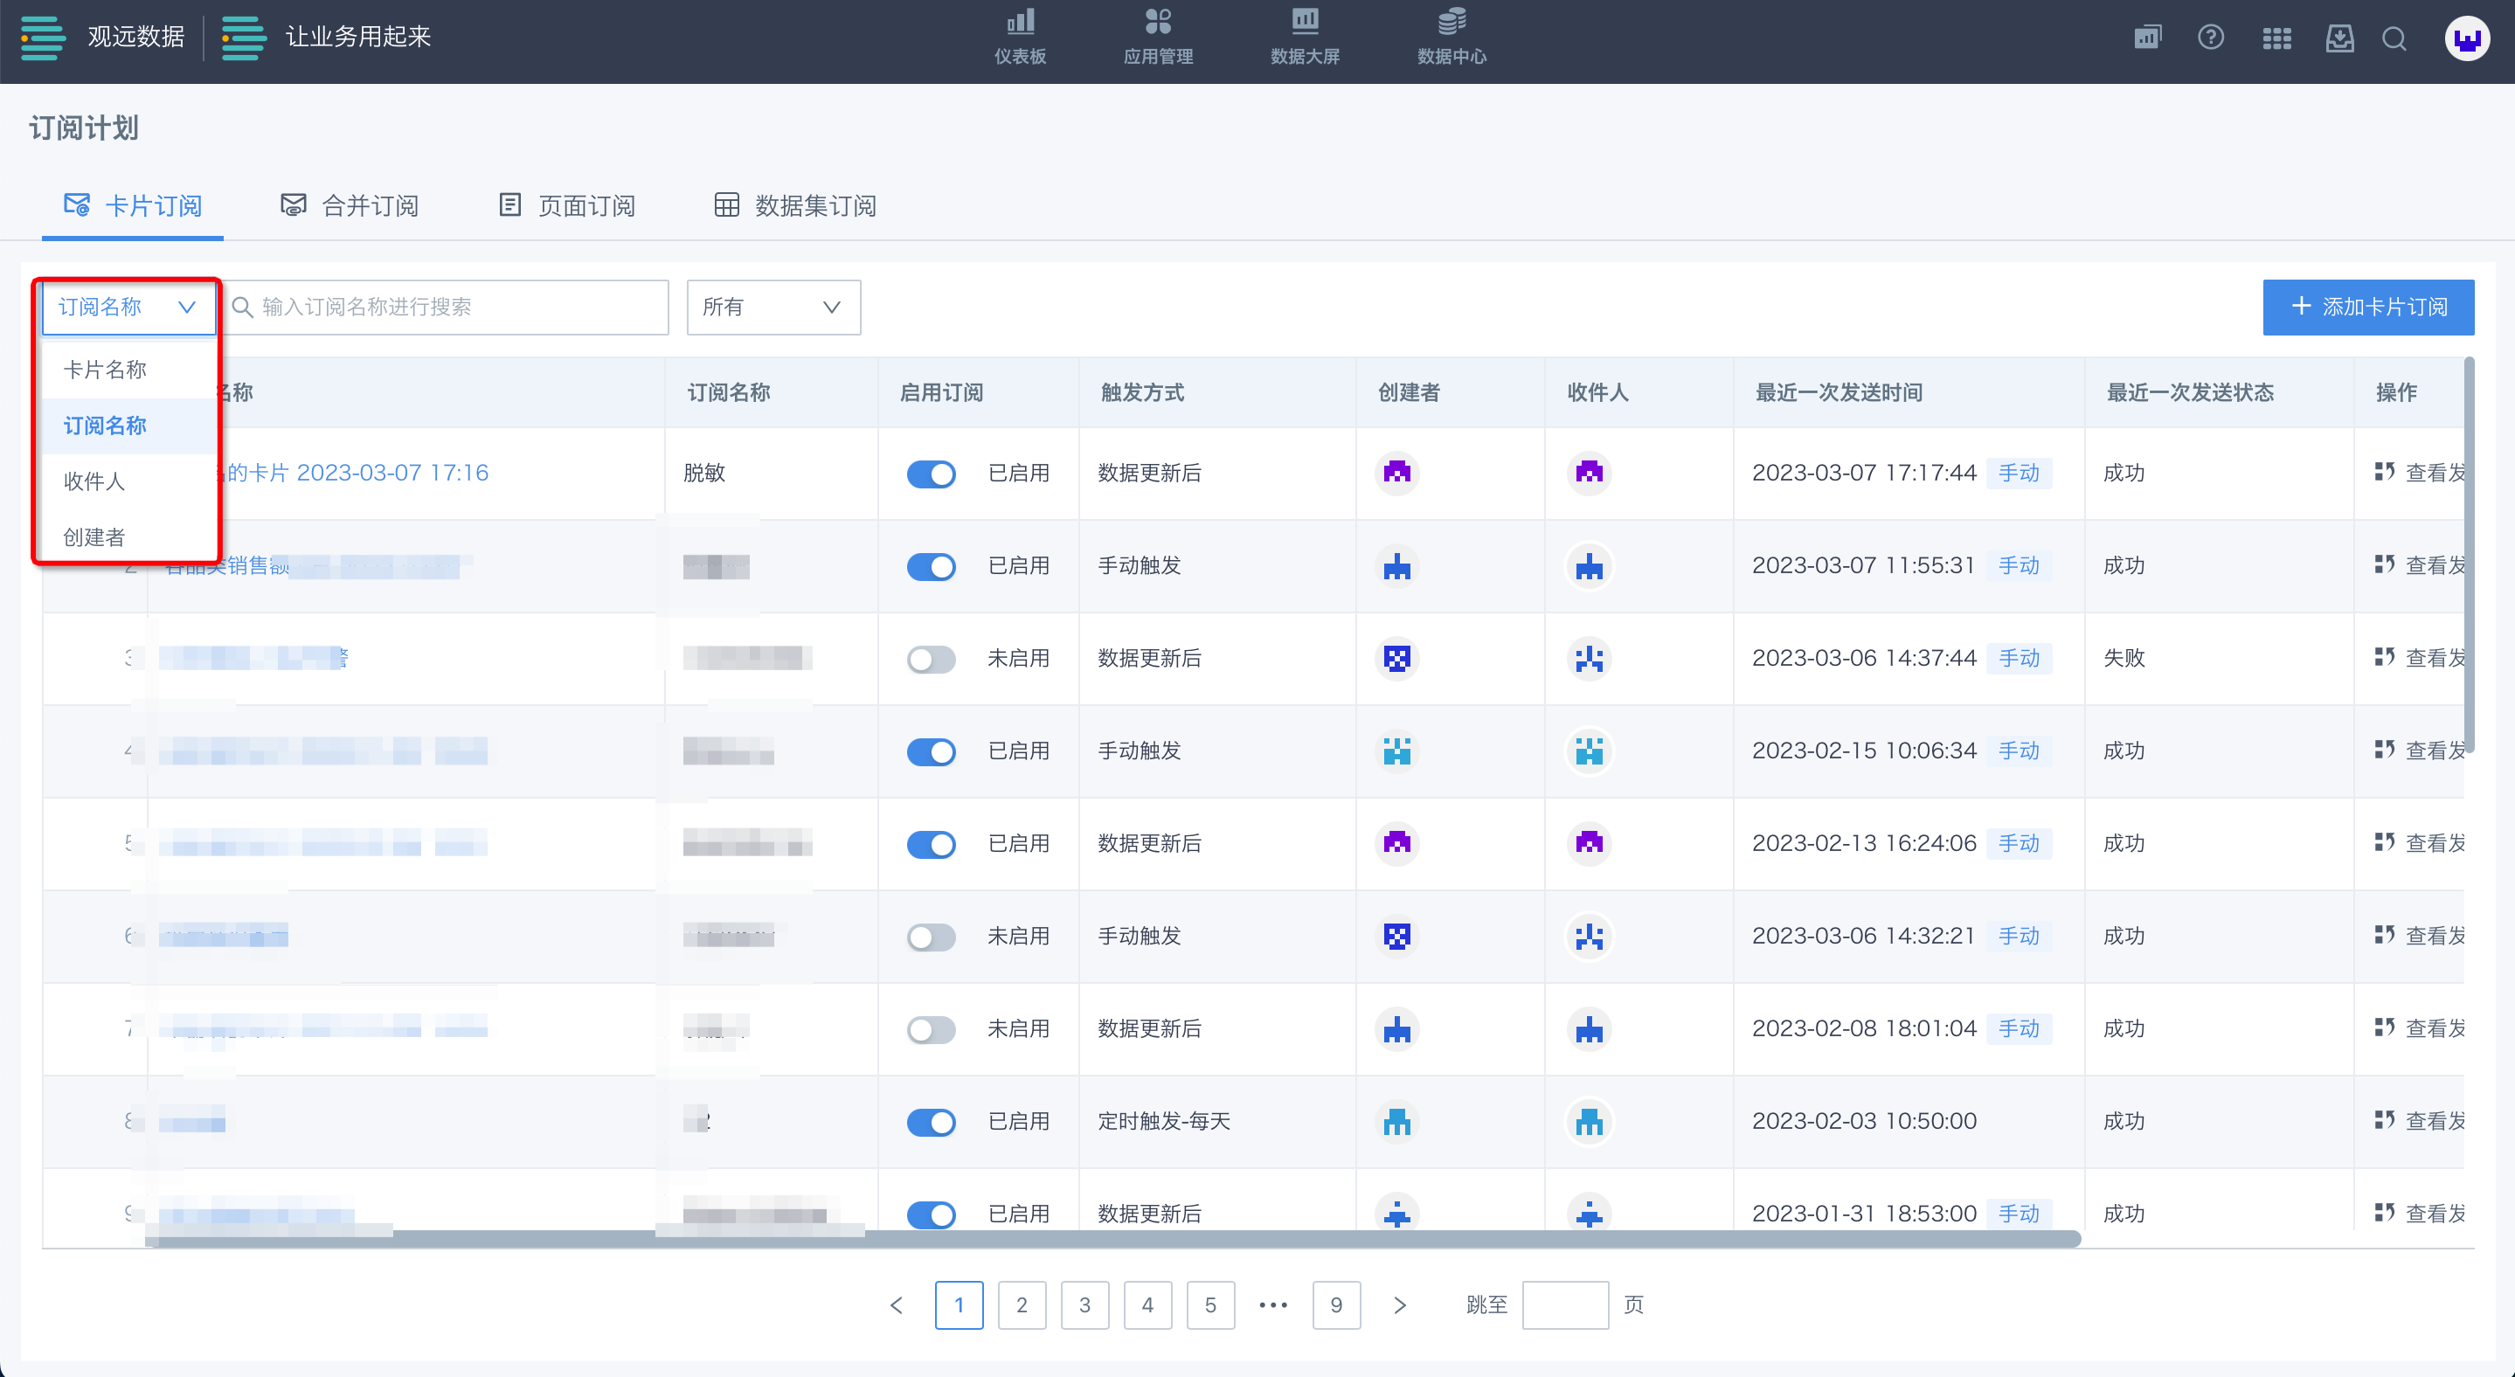The image size is (2515, 1377).
Task: Click recipient avatar in 脱敏 row
Action: [x=1589, y=473]
